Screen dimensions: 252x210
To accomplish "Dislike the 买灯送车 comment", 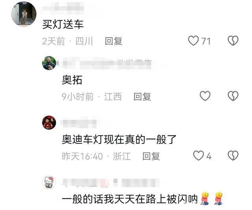I will [x=233, y=41].
